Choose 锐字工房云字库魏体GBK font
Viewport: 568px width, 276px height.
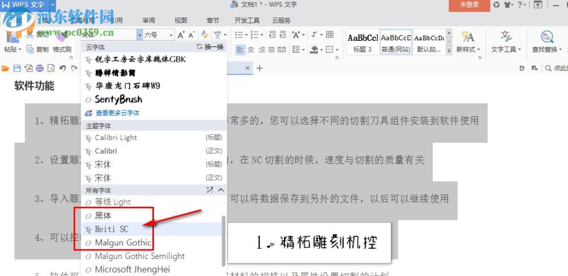coord(153,60)
